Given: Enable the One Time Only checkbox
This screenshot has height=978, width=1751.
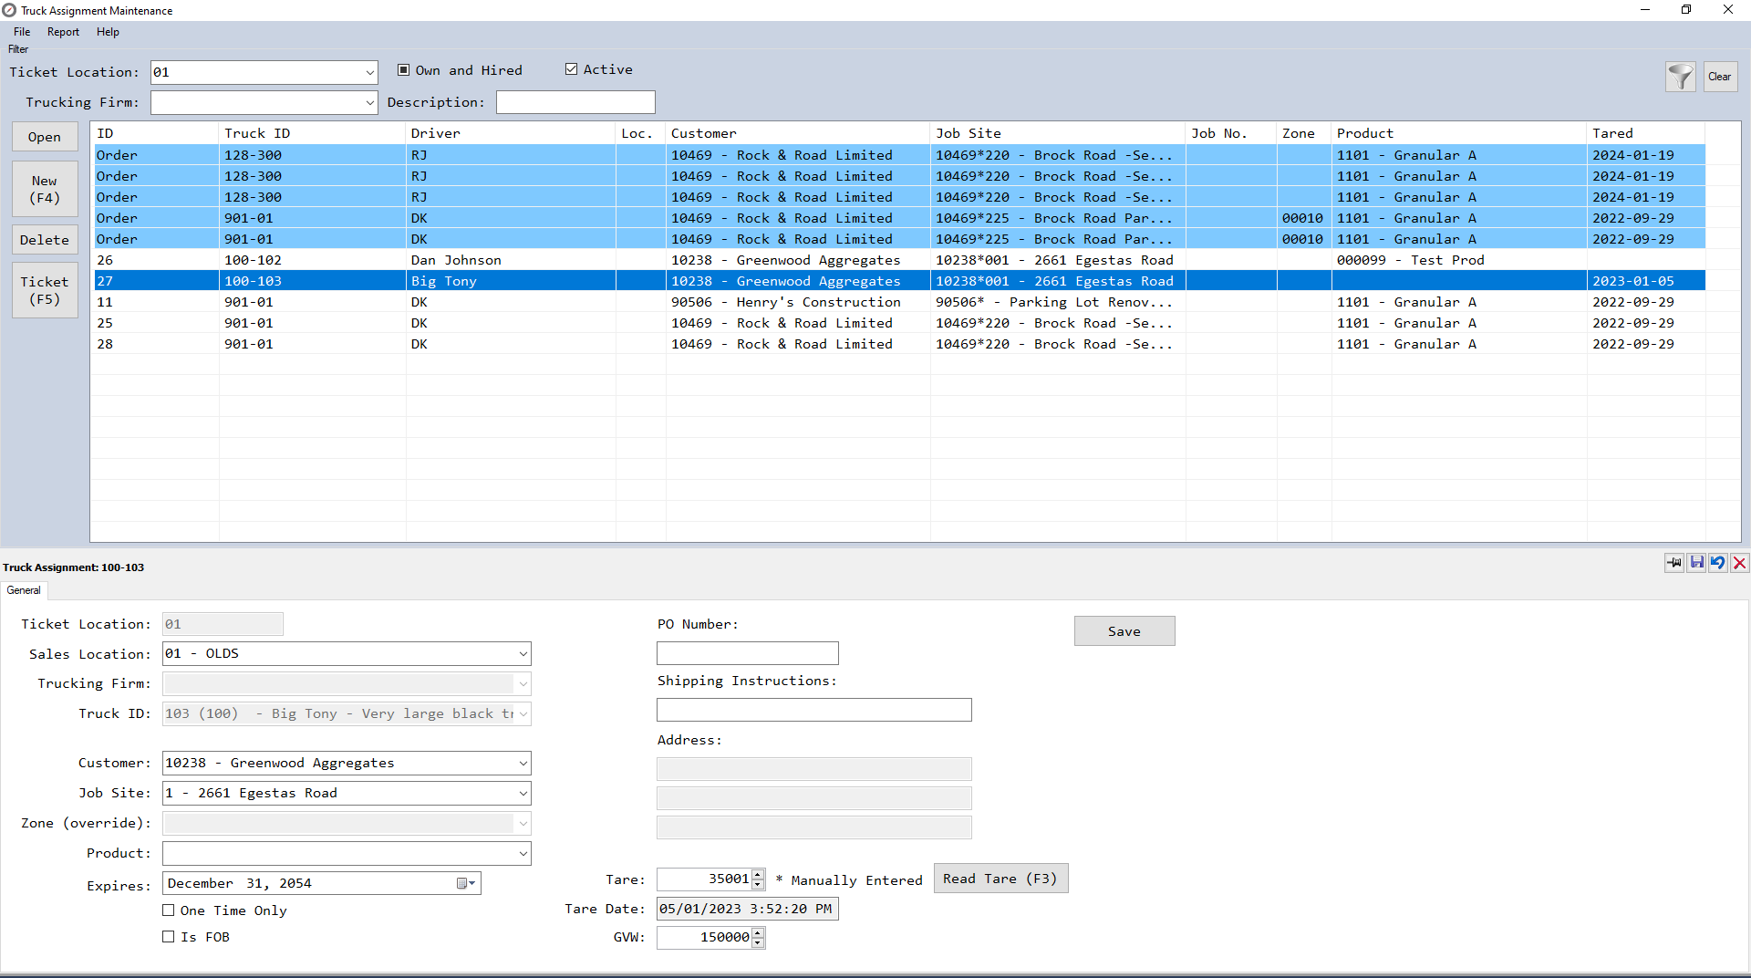Looking at the screenshot, I should pos(169,910).
